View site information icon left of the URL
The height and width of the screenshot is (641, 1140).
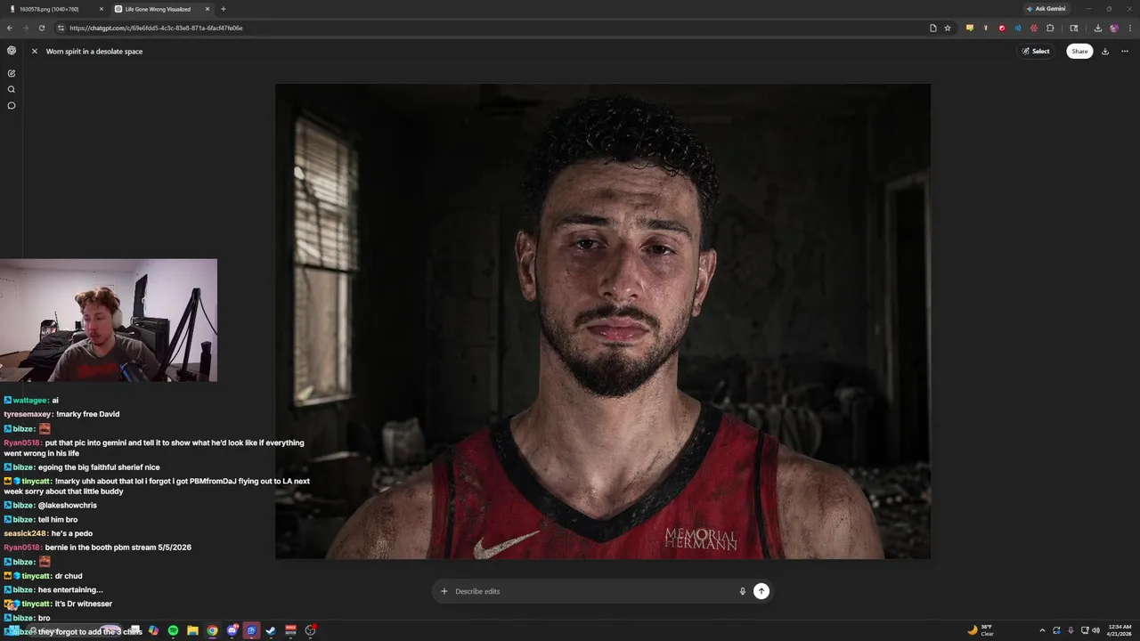[61, 28]
